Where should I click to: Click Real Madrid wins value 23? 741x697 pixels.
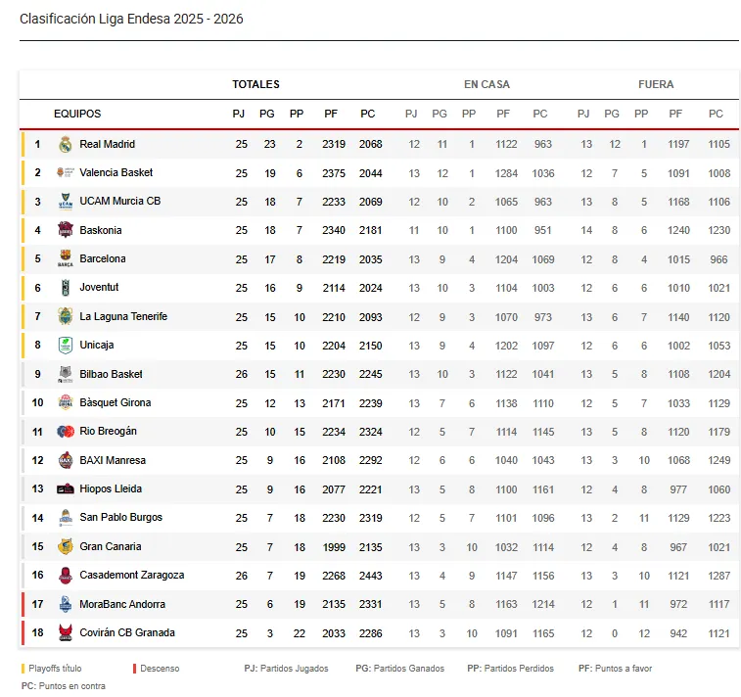(270, 144)
